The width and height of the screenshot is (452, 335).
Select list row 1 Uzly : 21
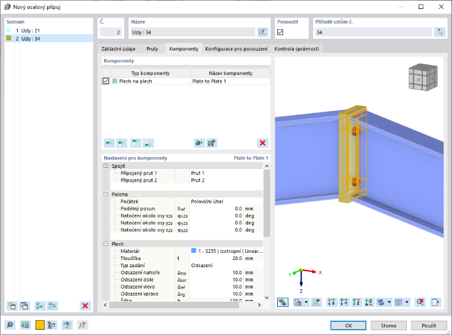(x=49, y=30)
